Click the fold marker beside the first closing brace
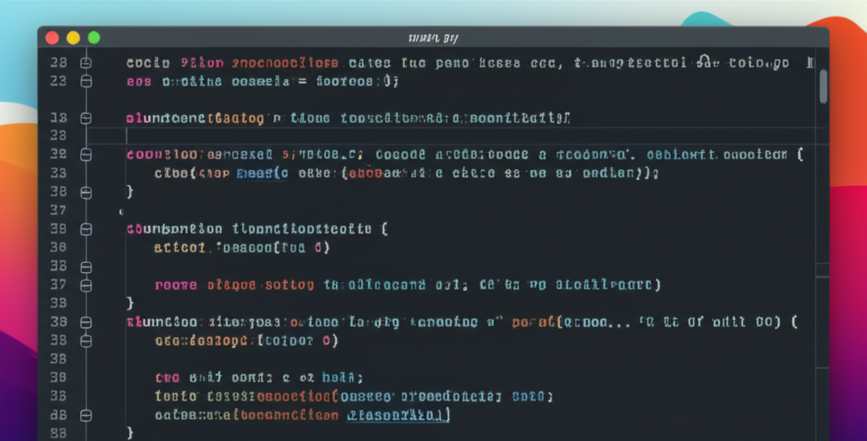 click(85, 192)
